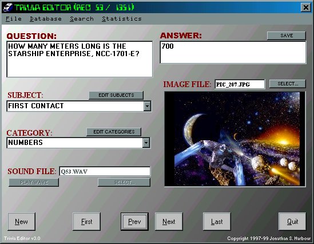Click the starship space image preview

(235, 139)
